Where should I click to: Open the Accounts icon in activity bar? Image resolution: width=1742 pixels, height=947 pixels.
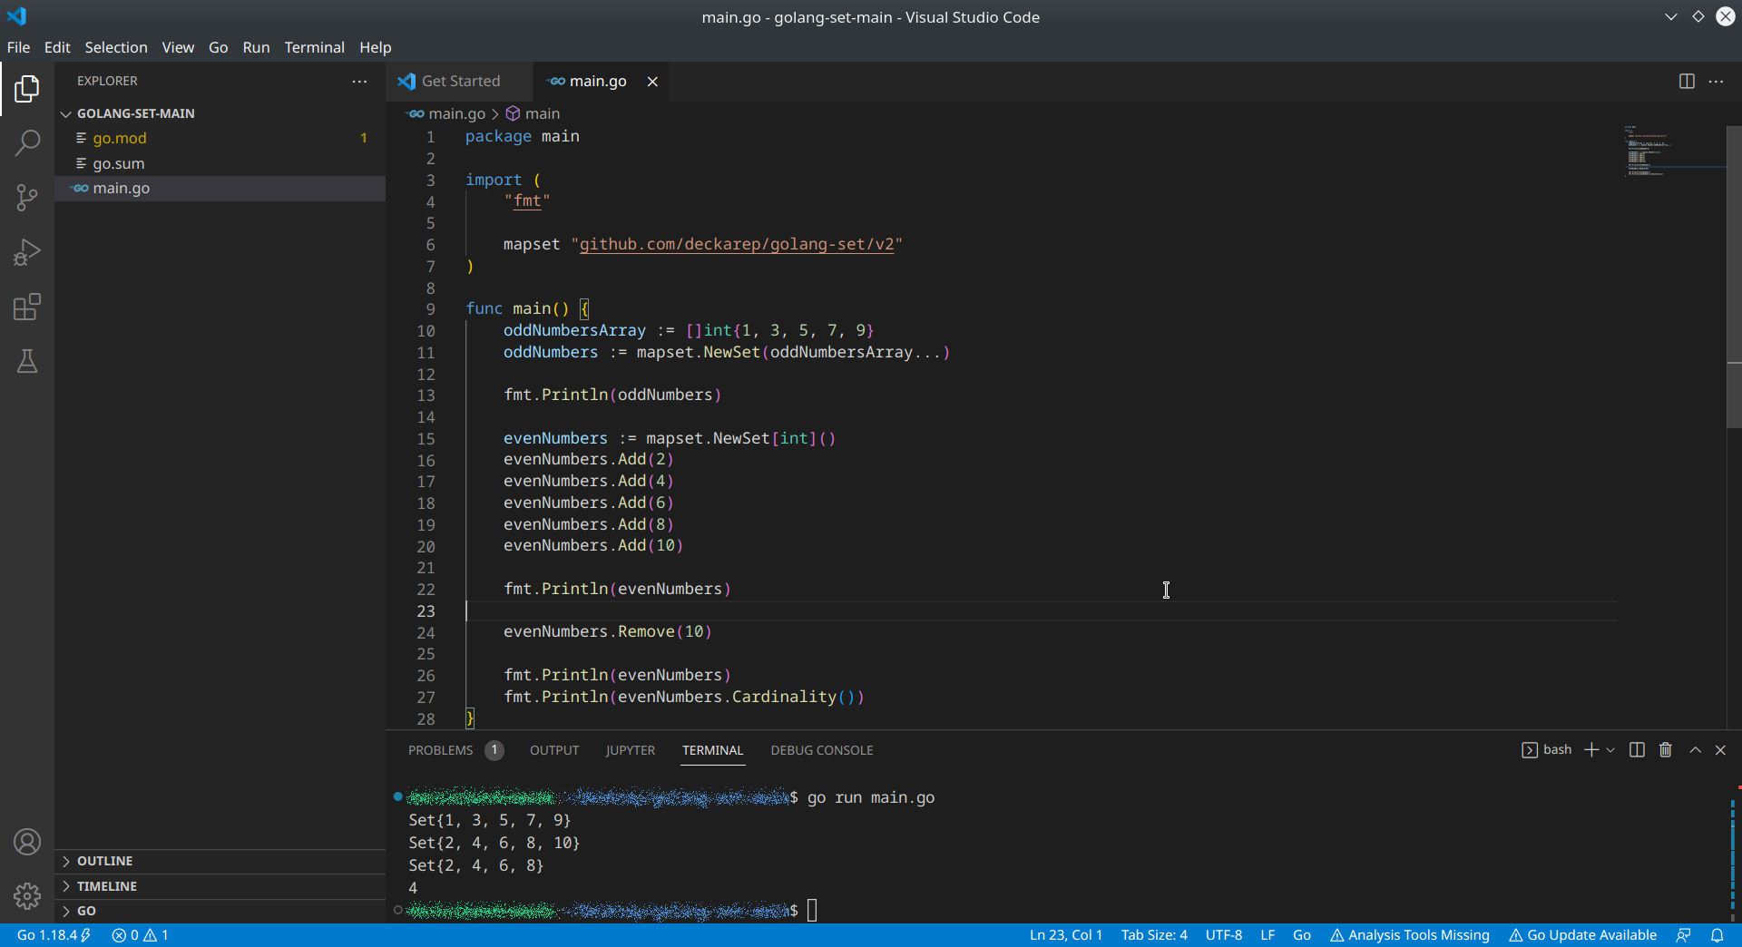(x=27, y=842)
